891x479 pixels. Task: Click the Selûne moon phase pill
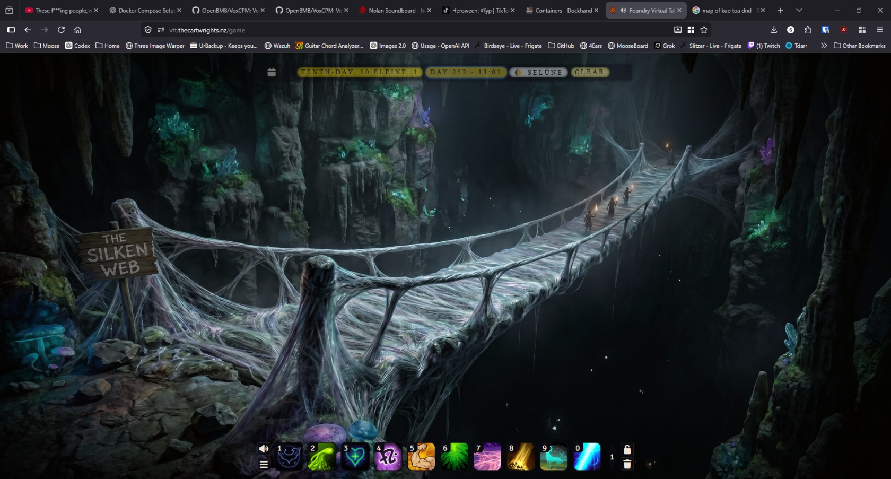coord(539,72)
